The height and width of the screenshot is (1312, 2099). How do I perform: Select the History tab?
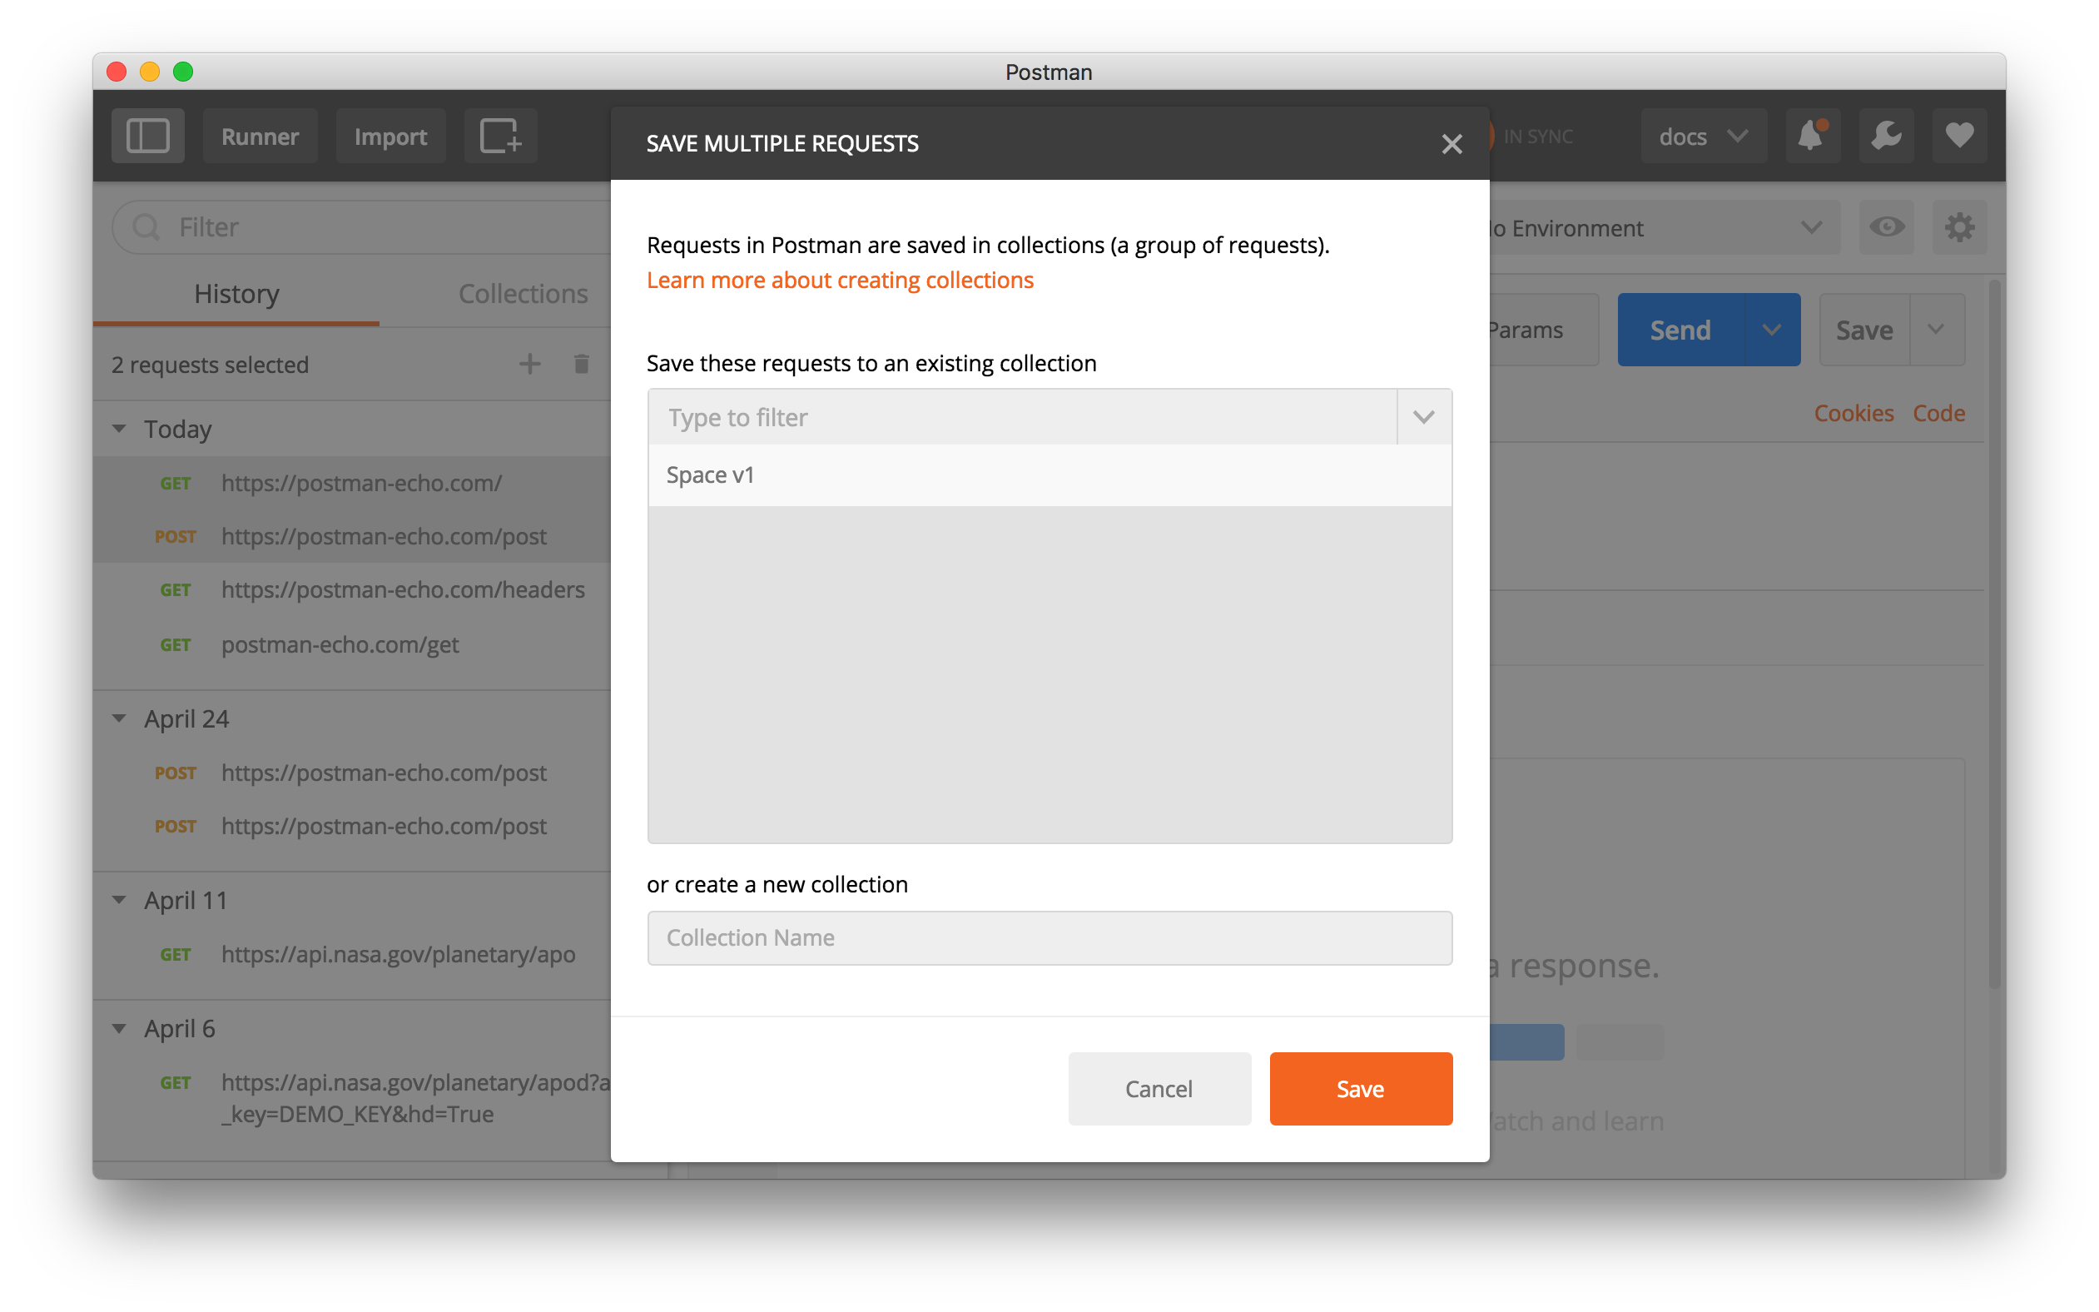point(236,294)
